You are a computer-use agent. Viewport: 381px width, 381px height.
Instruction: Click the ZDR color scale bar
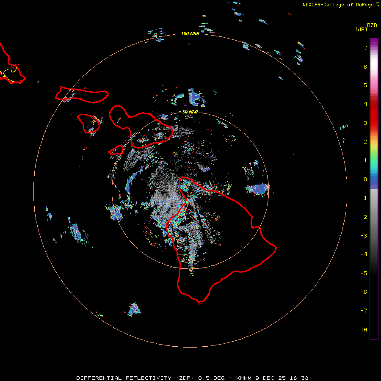tap(374, 188)
